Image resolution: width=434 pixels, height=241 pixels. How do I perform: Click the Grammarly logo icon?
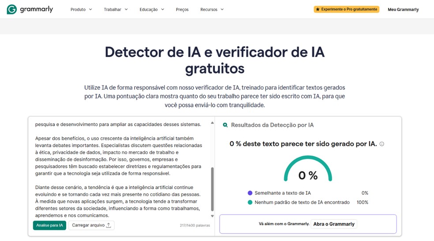[11, 9]
